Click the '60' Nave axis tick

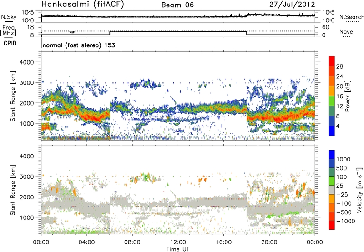pos(325,27)
